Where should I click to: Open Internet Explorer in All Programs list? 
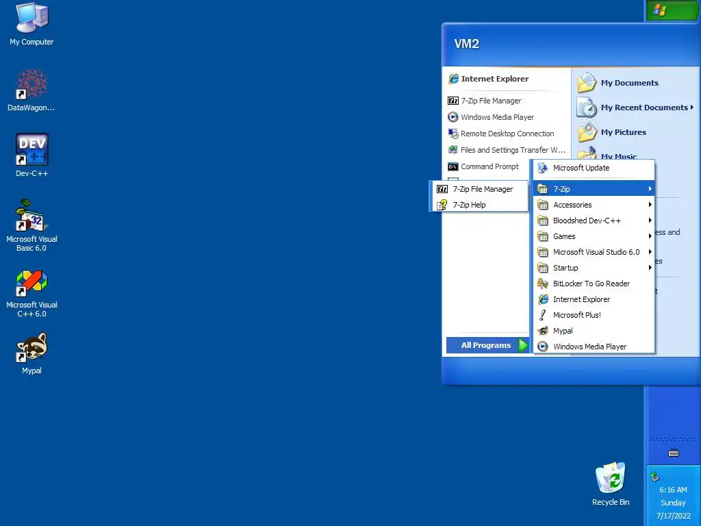coord(594,299)
